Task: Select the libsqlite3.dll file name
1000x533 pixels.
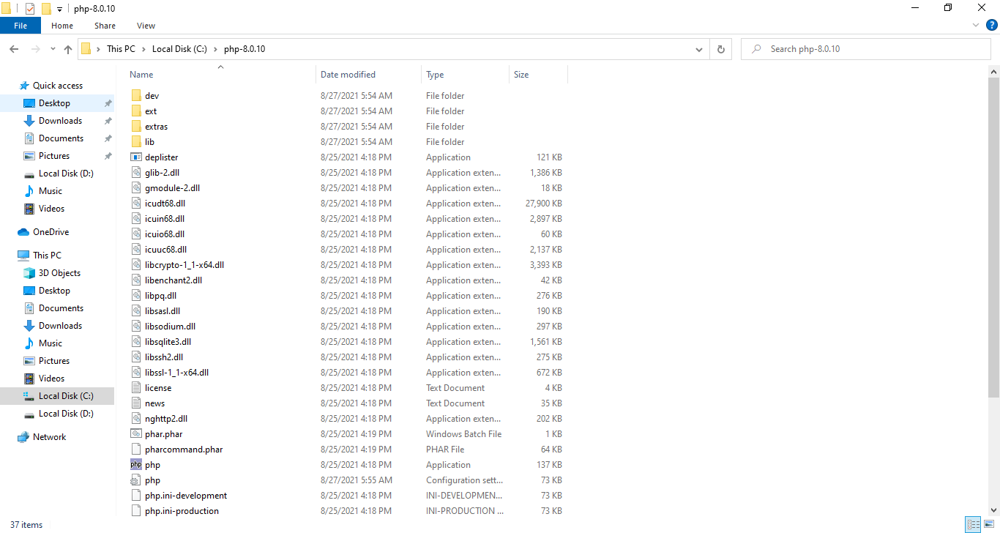Action: tap(168, 342)
